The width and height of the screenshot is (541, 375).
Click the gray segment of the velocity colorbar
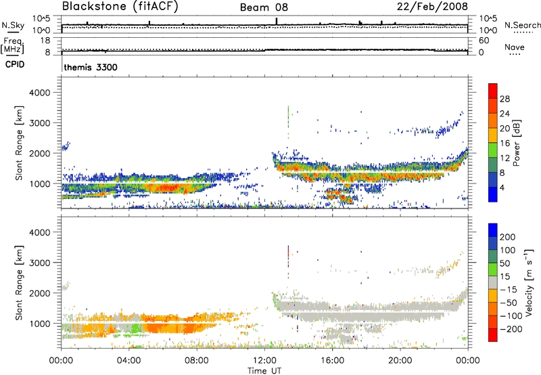click(493, 282)
